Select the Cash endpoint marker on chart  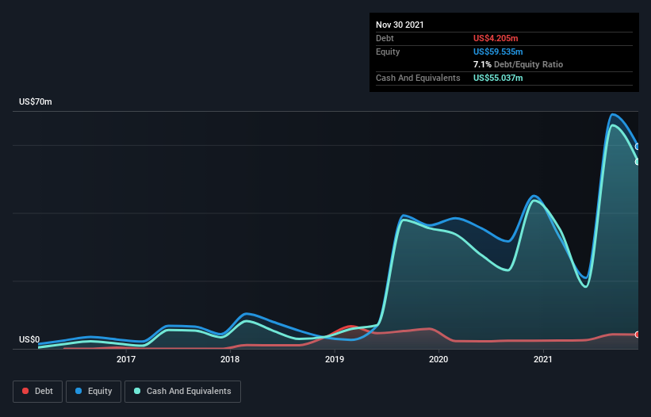(x=638, y=162)
